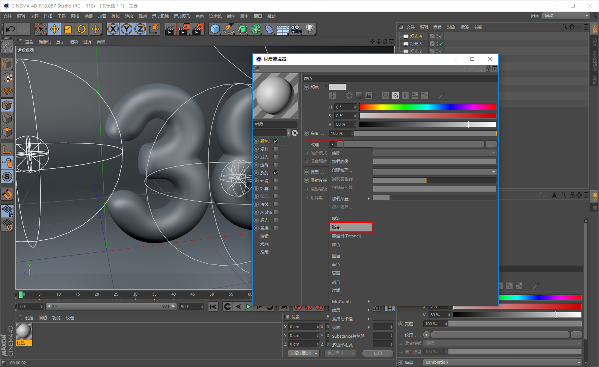Open the color wheel mode

click(349, 95)
